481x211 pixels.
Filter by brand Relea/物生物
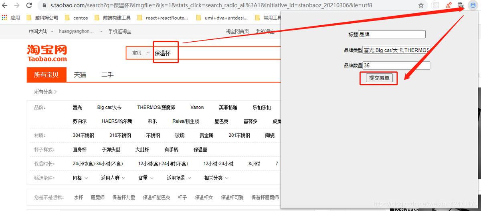point(186,121)
